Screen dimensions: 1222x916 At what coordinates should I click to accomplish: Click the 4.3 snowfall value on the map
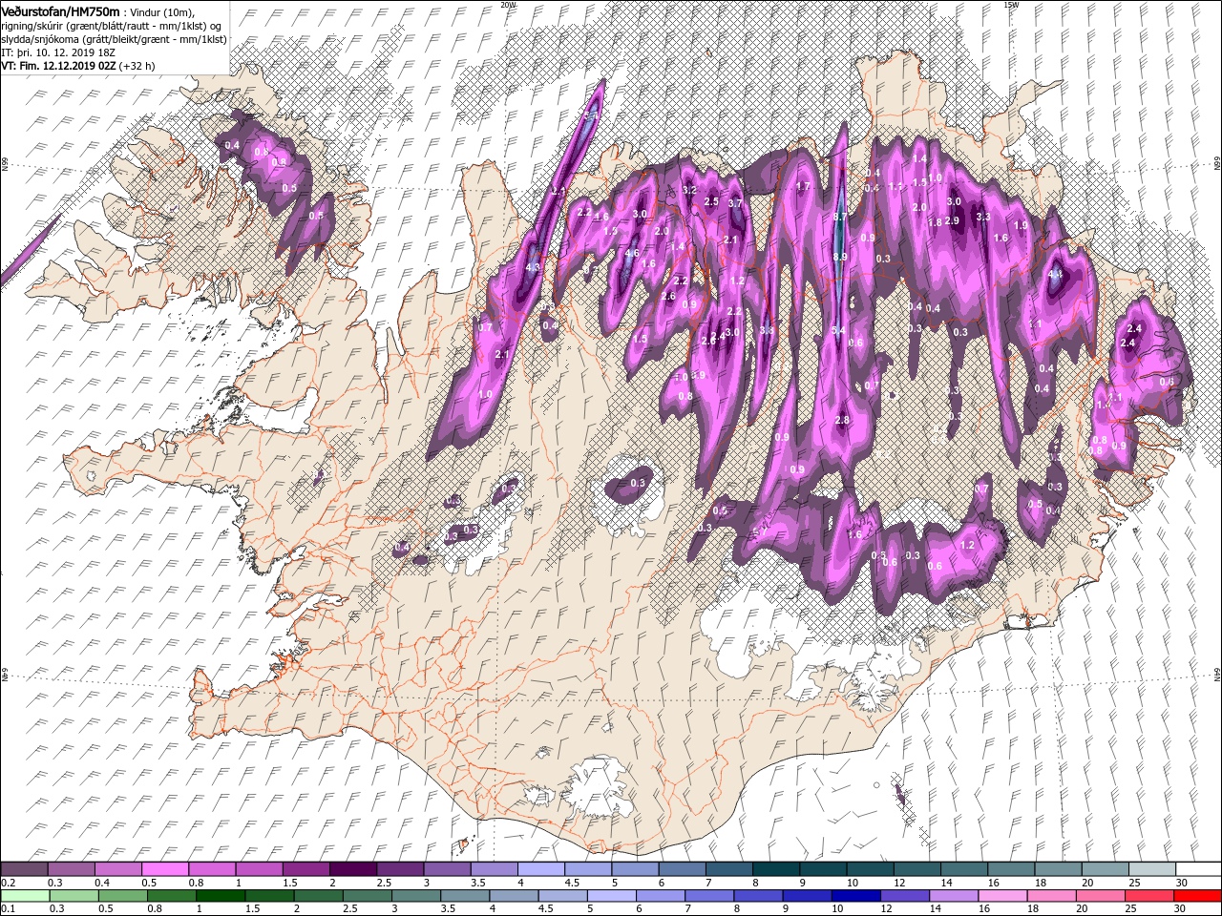click(533, 268)
